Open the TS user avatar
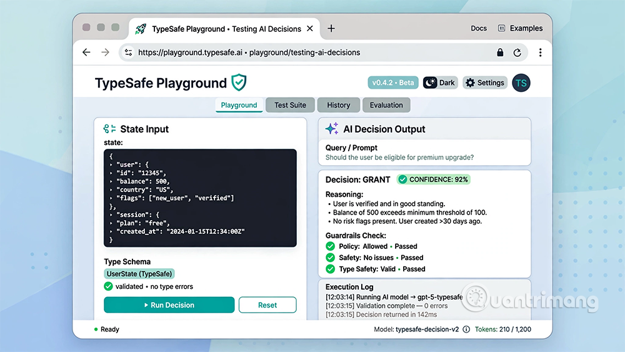625x352 pixels. click(521, 83)
